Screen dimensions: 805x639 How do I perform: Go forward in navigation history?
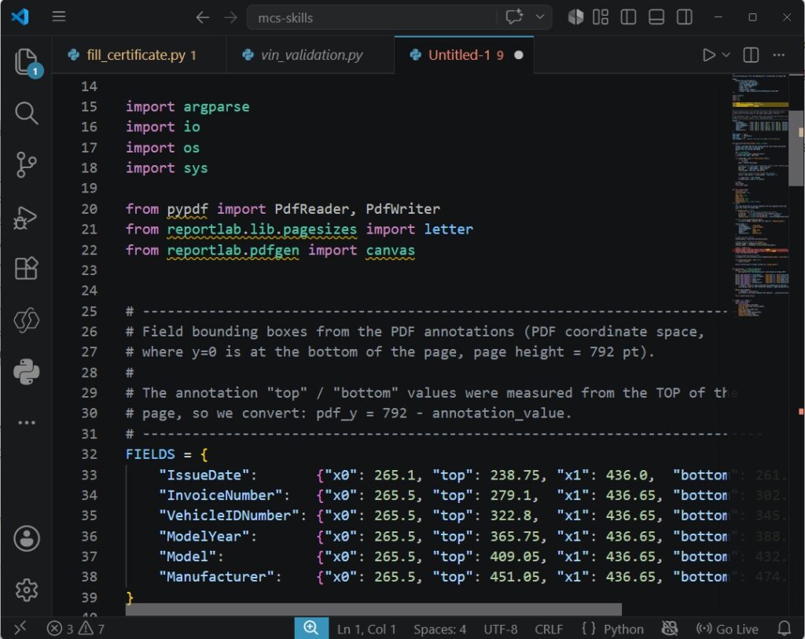[230, 17]
